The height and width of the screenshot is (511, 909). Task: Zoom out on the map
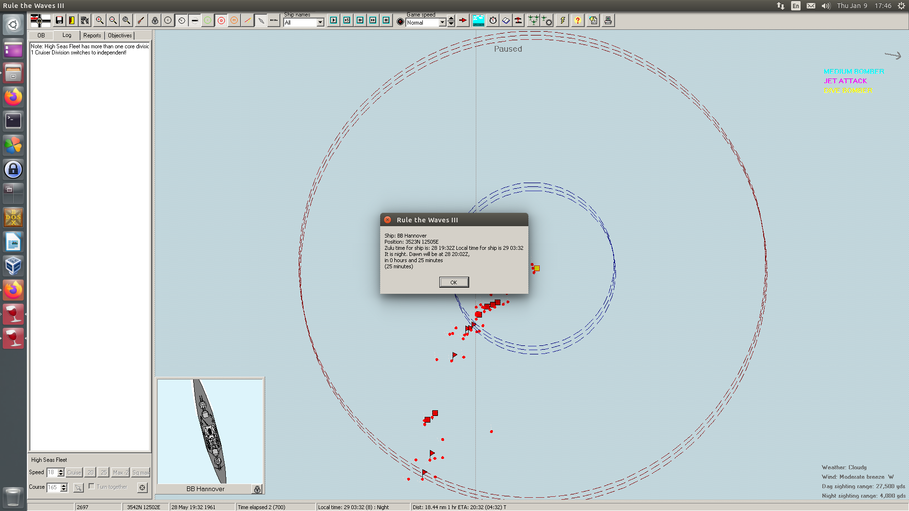(113, 20)
